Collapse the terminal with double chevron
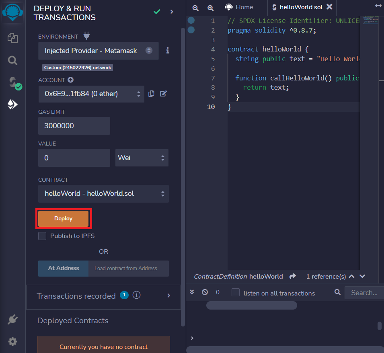Screen dimensions: 384x353 pyautogui.click(x=192, y=292)
